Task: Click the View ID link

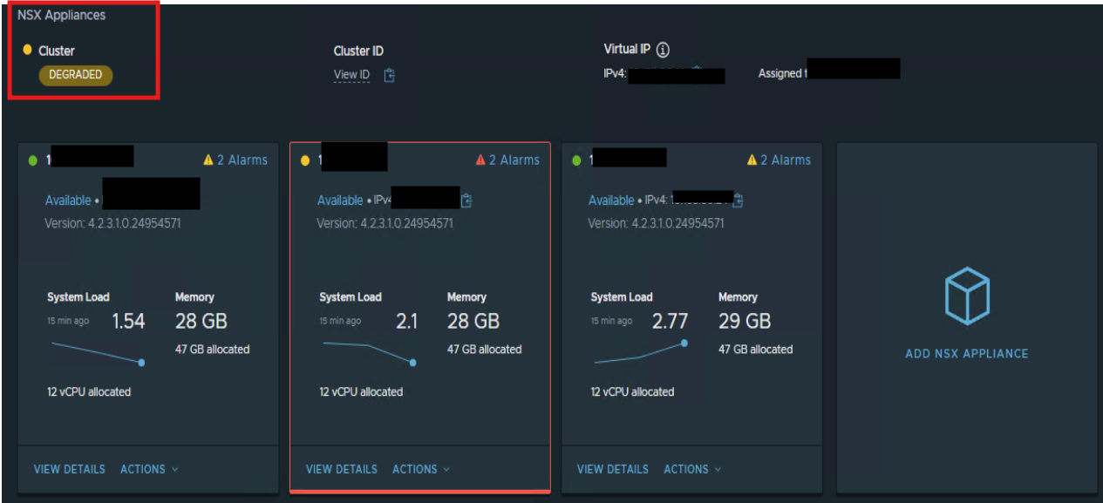Action: click(x=352, y=75)
